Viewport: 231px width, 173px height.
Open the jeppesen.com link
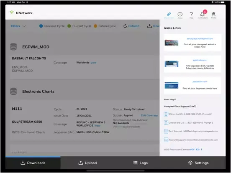(200, 81)
